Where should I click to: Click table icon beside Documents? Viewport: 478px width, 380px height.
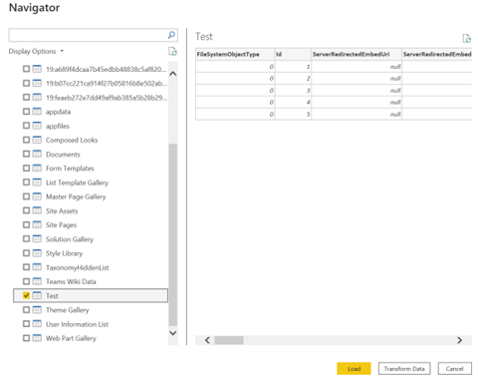37,154
